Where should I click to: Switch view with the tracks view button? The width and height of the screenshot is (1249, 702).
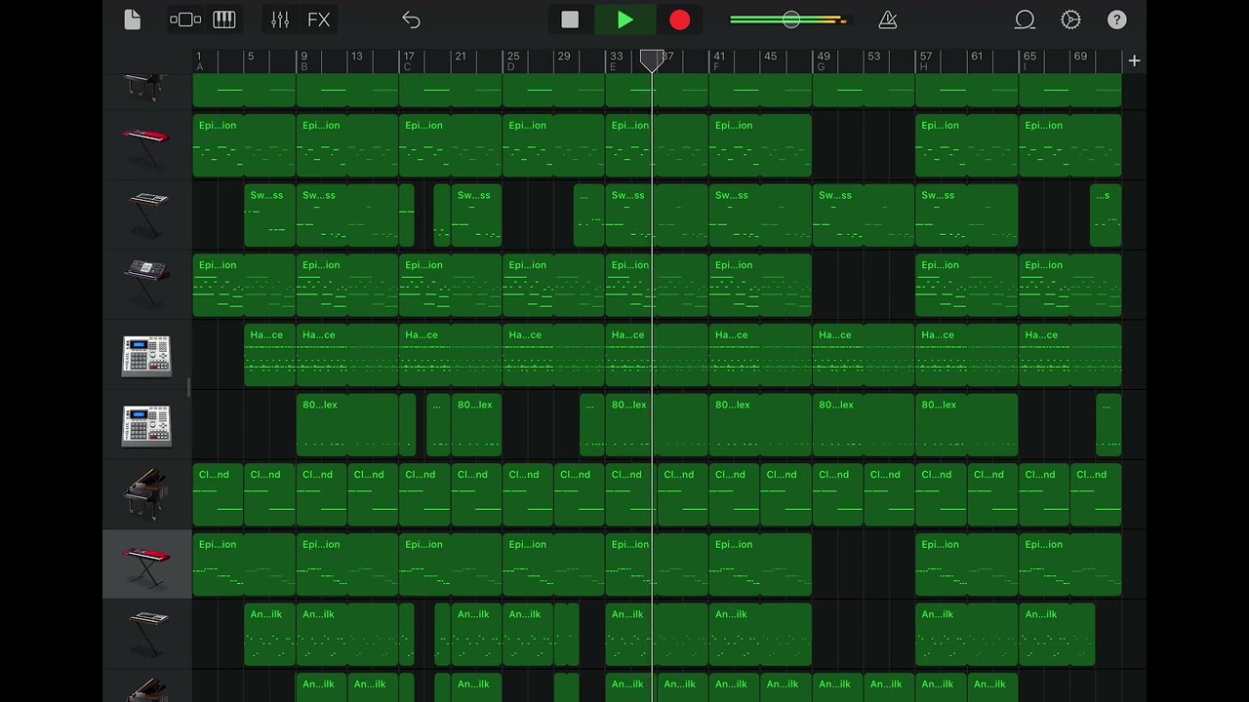click(x=185, y=19)
